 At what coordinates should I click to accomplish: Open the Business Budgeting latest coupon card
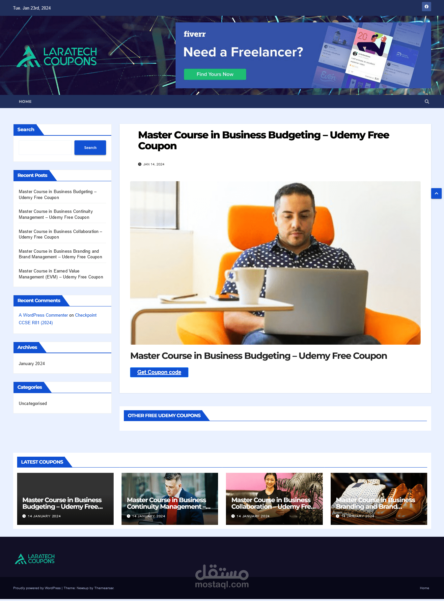click(x=65, y=499)
